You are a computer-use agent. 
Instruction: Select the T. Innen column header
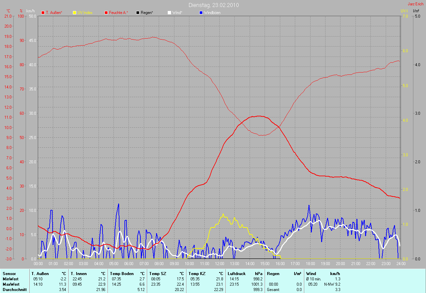point(79,274)
